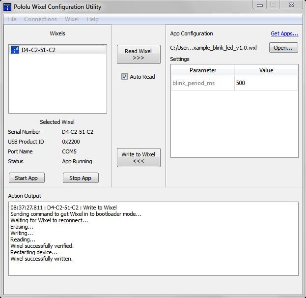Image resolution: width=306 pixels, height=298 pixels.
Task: Click the 'Reading...' log line
Action: click(x=23, y=239)
